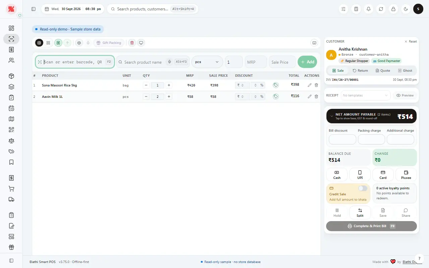Choose UPI payment method
The image size is (429, 268).
360,175
